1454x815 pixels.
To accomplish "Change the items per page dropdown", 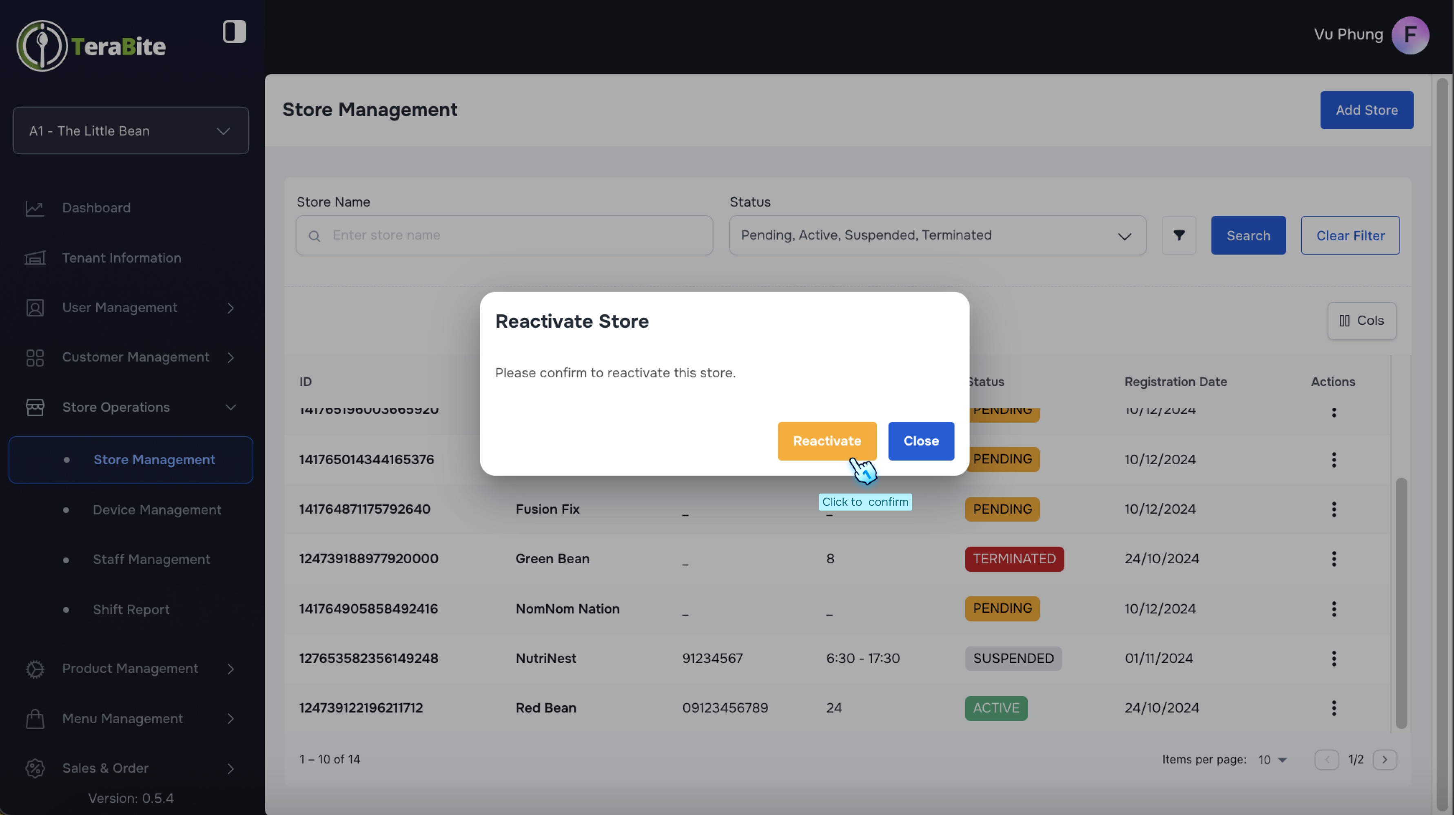I will tap(1272, 760).
